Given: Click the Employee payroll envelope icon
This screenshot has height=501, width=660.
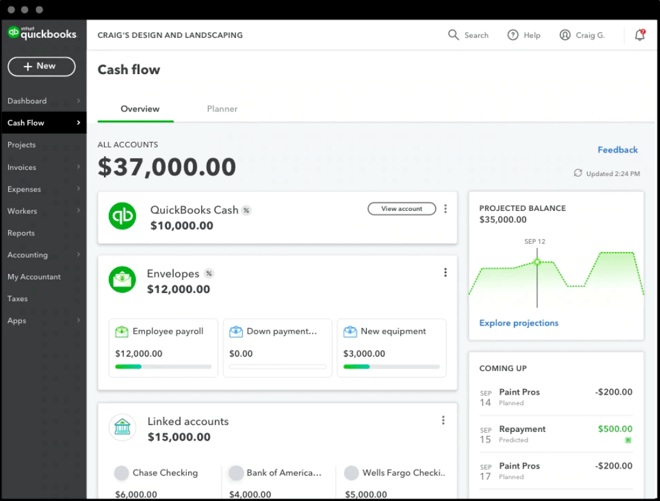Looking at the screenshot, I should [121, 332].
